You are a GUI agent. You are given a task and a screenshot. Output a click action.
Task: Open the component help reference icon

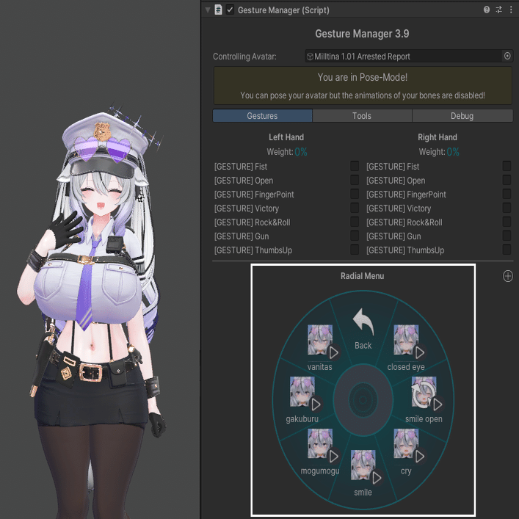coord(487,10)
